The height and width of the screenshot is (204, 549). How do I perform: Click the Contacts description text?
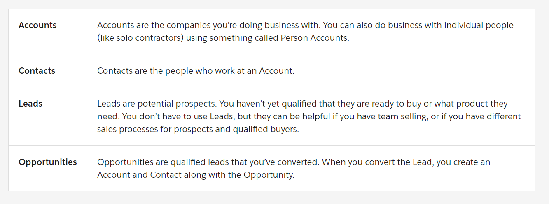click(x=196, y=71)
